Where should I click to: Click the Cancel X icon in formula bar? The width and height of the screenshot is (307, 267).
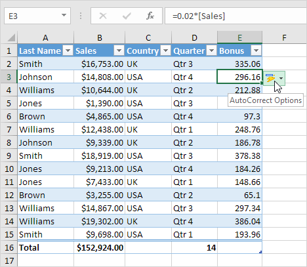[x=103, y=16]
